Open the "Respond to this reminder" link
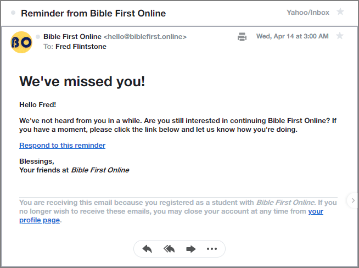The image size is (359, 268). (x=62, y=146)
